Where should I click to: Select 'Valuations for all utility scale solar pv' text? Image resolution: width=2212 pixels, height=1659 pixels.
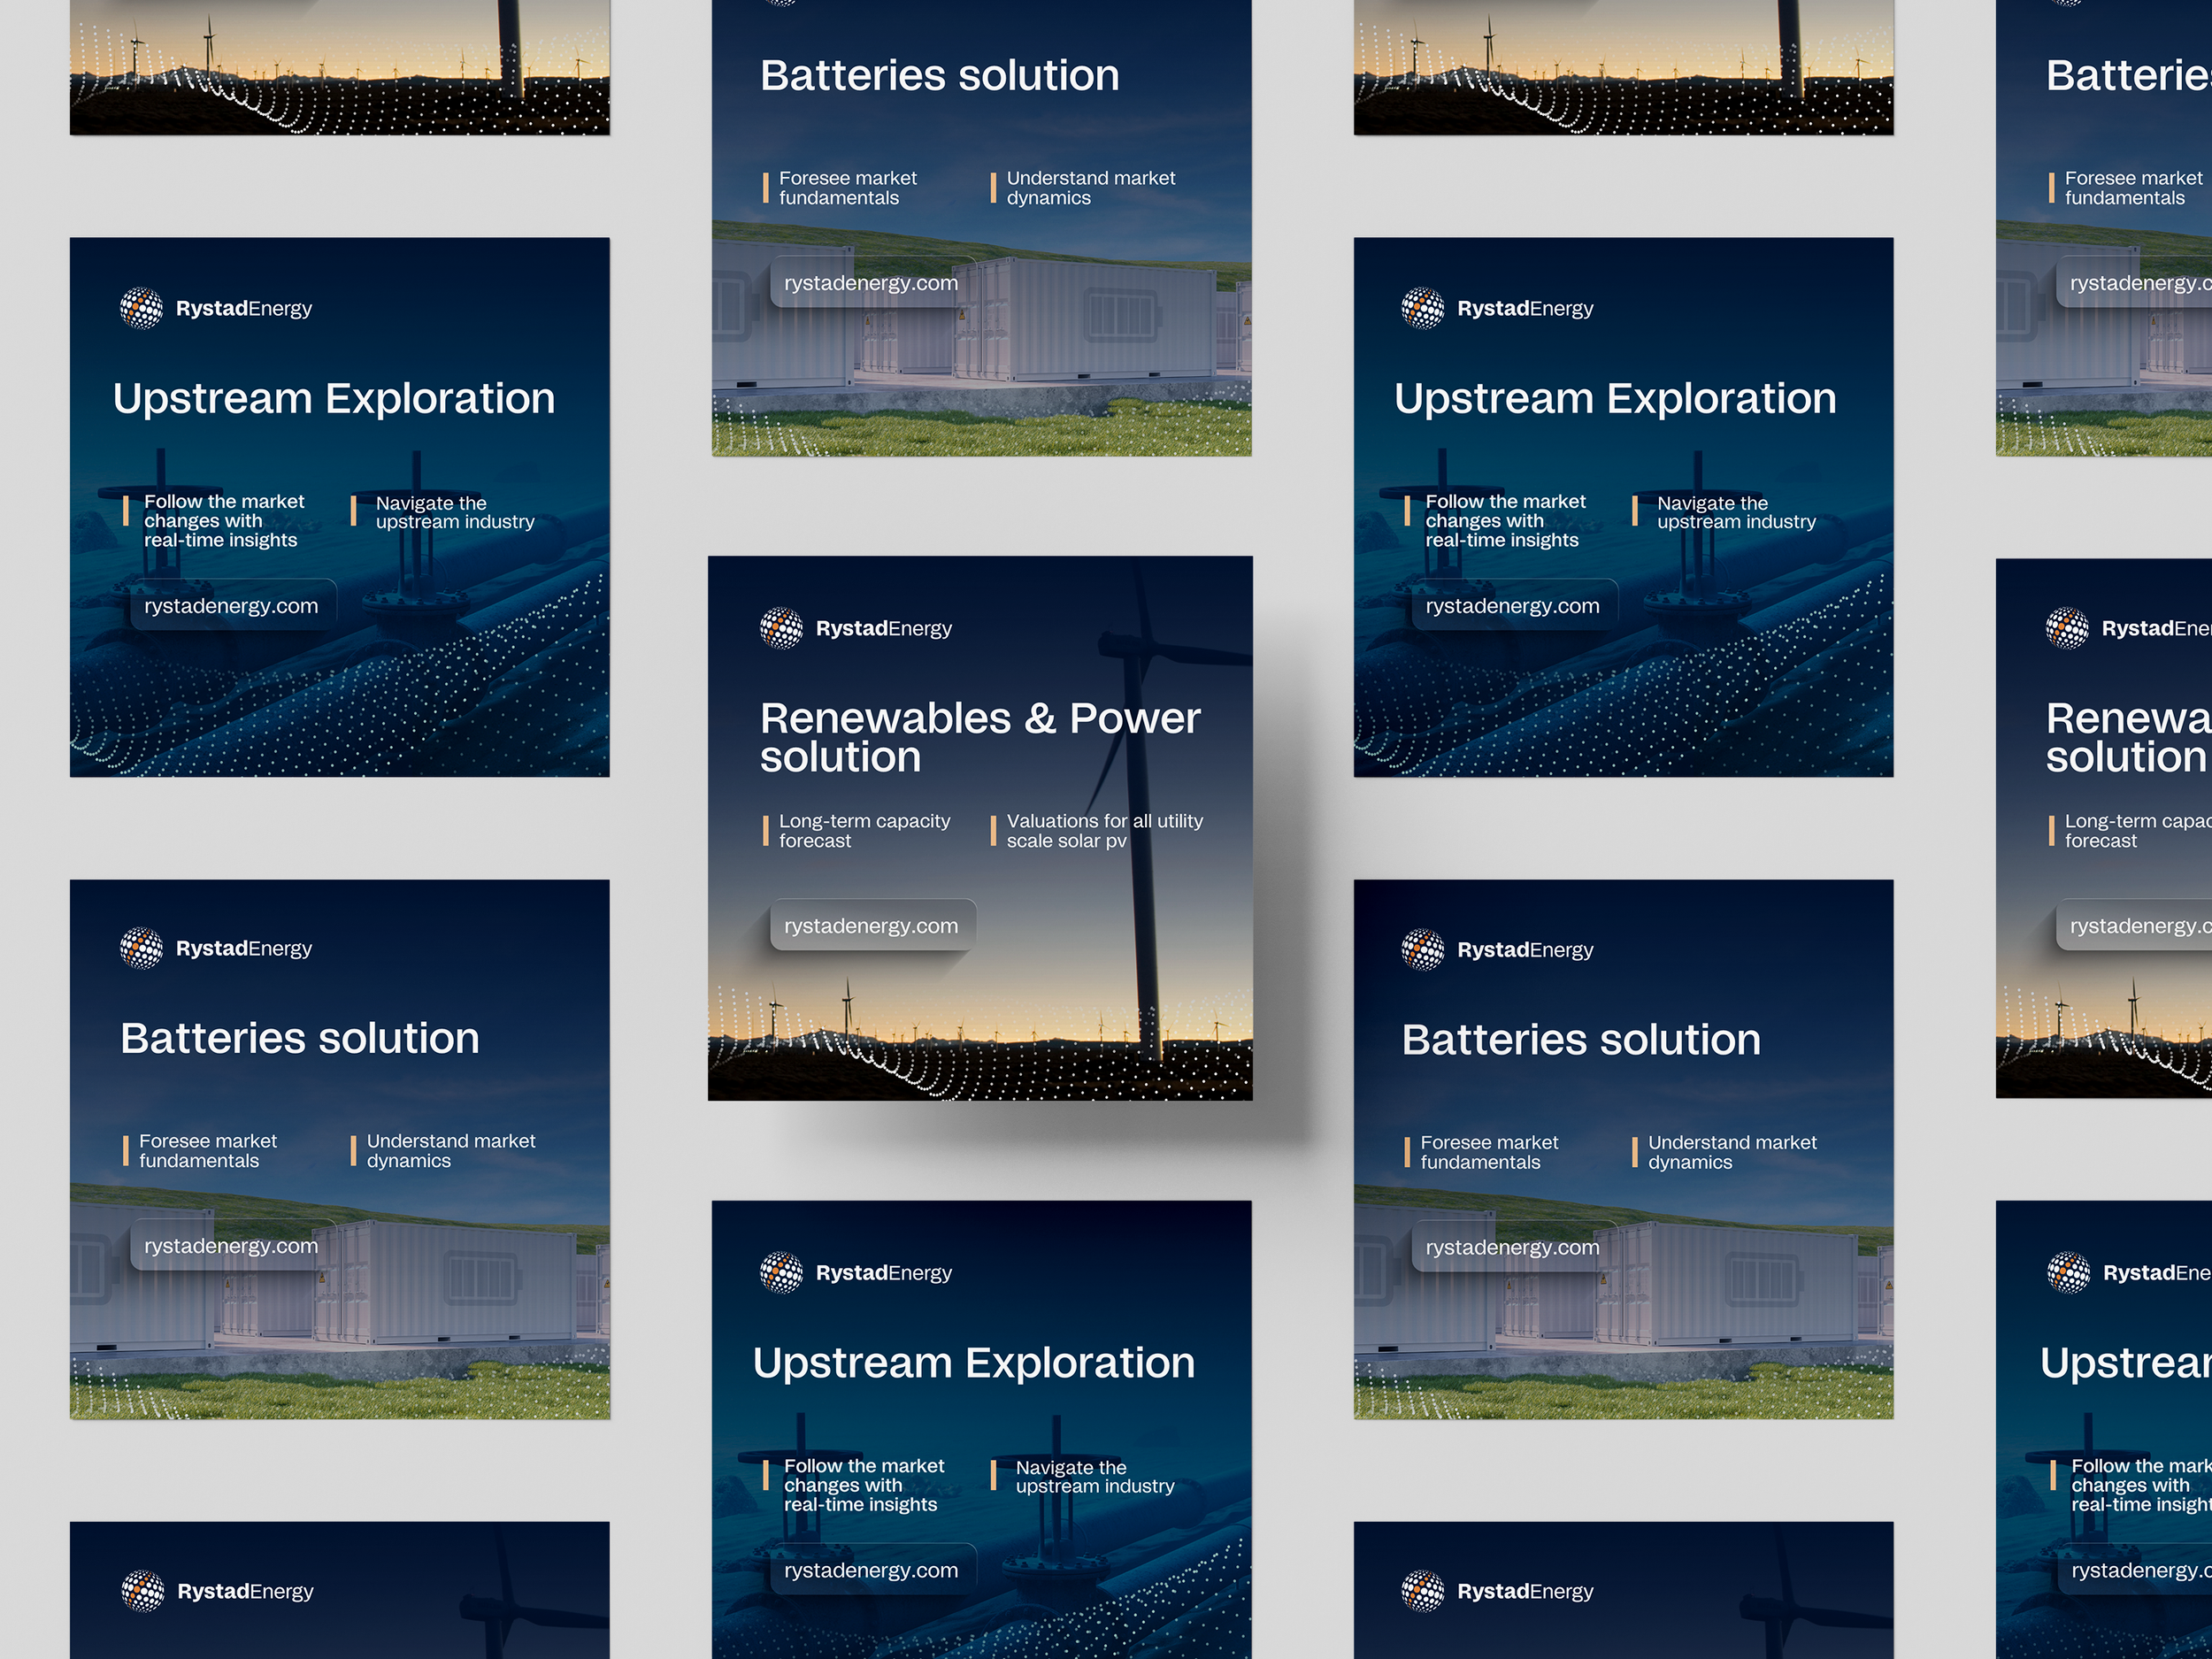pos(1104,831)
